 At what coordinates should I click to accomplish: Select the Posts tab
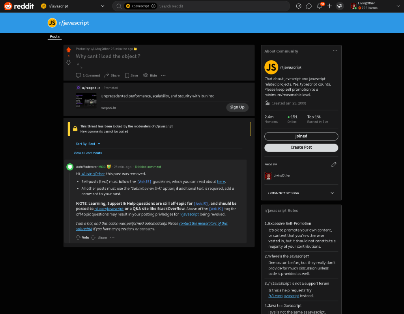tap(54, 37)
